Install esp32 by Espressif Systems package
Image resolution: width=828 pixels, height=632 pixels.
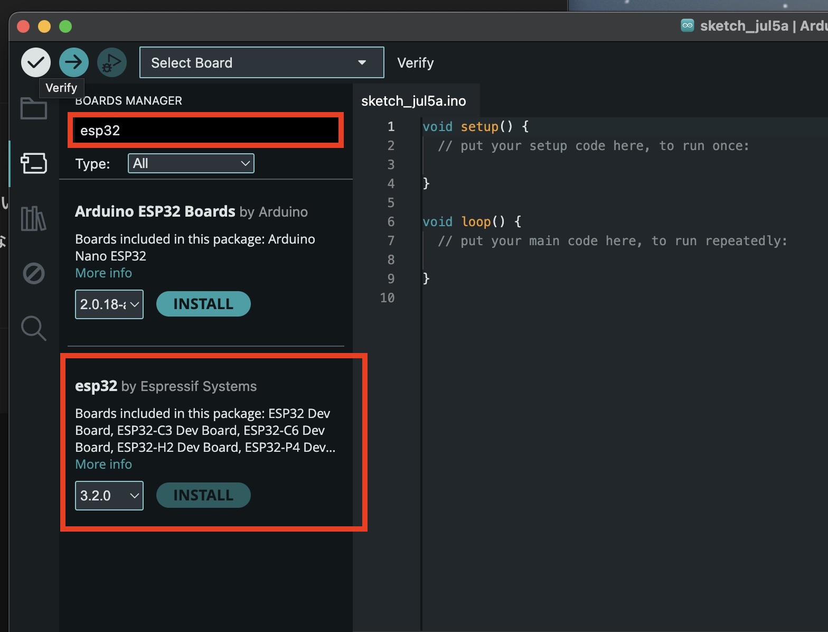click(x=203, y=495)
